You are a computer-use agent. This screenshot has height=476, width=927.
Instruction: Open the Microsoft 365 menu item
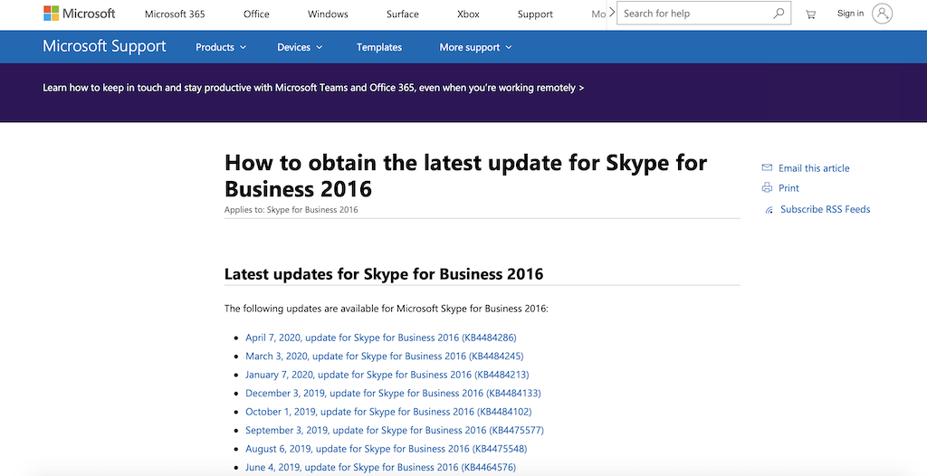175,14
